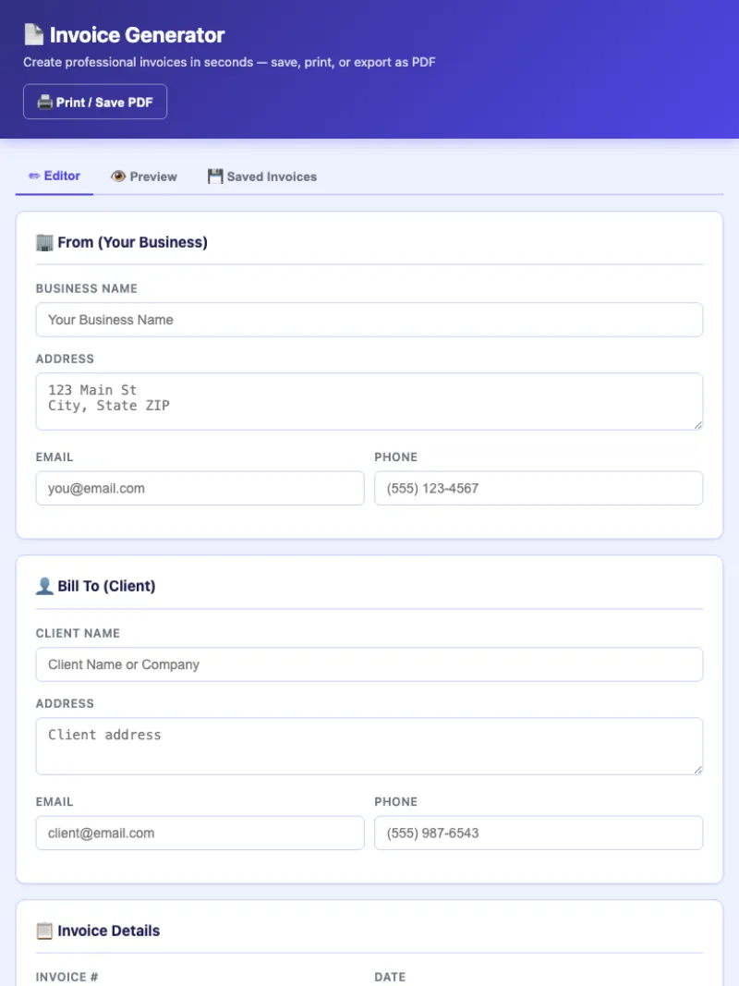Click the building icon beside From (Your Business)
739x986 pixels.
pos(44,242)
